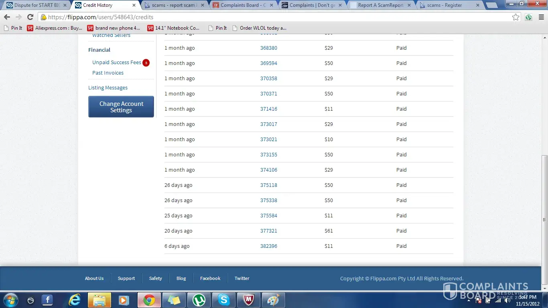Switch to the 'scams - Register' tab

(x=449, y=5)
